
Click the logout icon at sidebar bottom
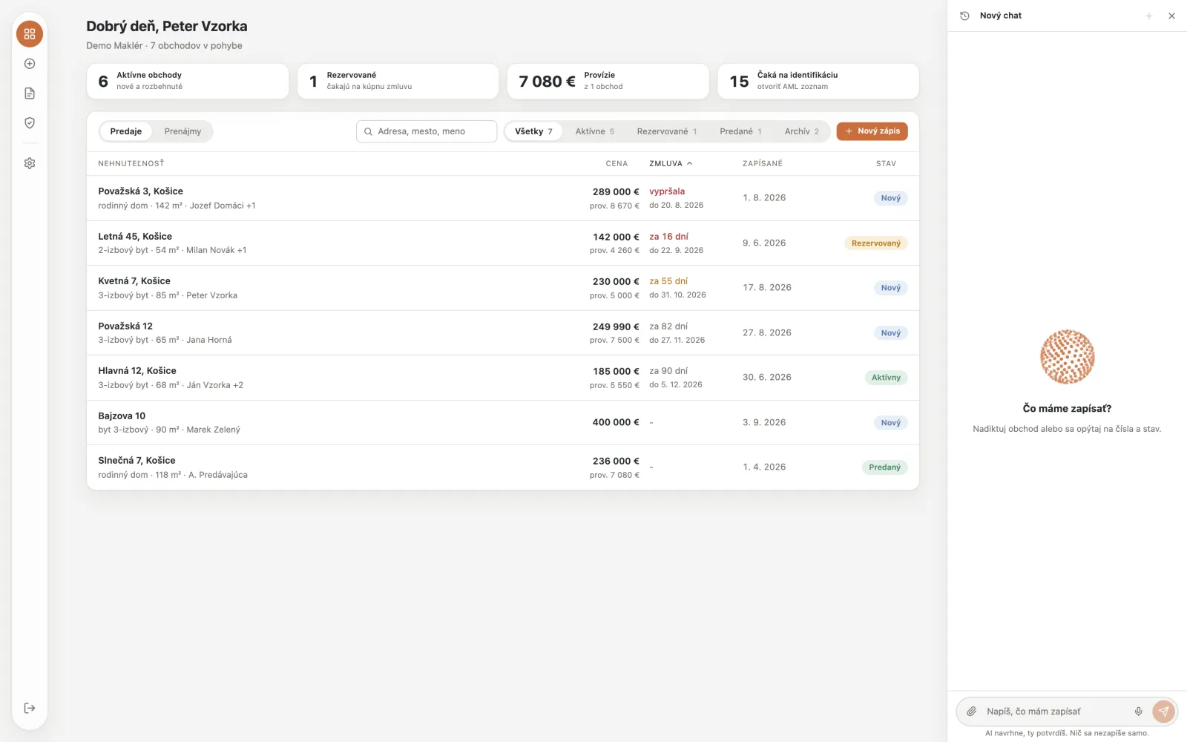click(30, 708)
